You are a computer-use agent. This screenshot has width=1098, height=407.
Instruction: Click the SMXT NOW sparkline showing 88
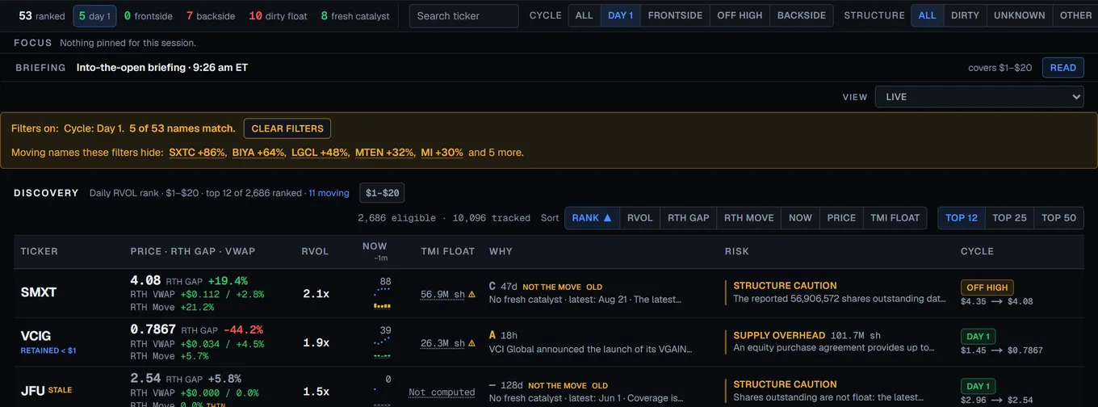(x=382, y=295)
